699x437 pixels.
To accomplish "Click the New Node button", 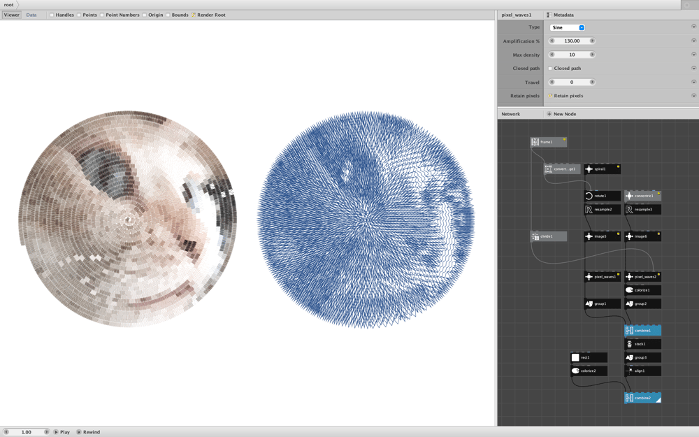I will click(561, 114).
